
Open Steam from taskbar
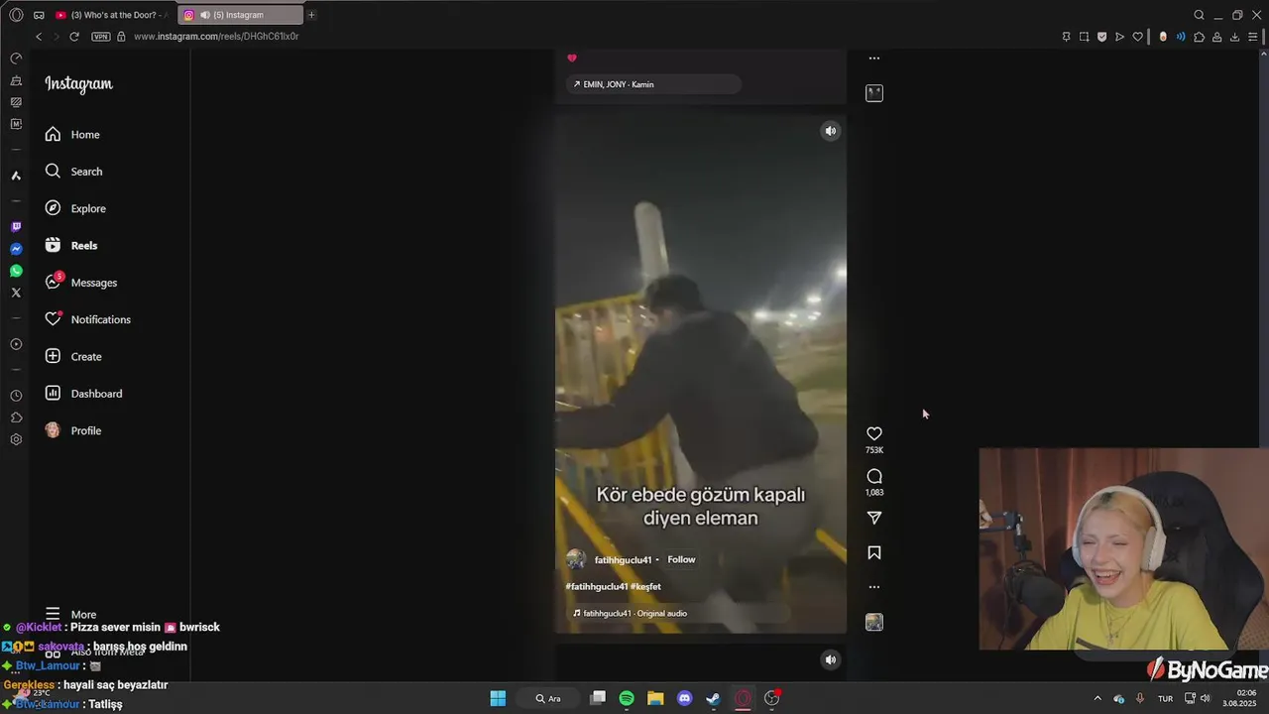coord(713,698)
